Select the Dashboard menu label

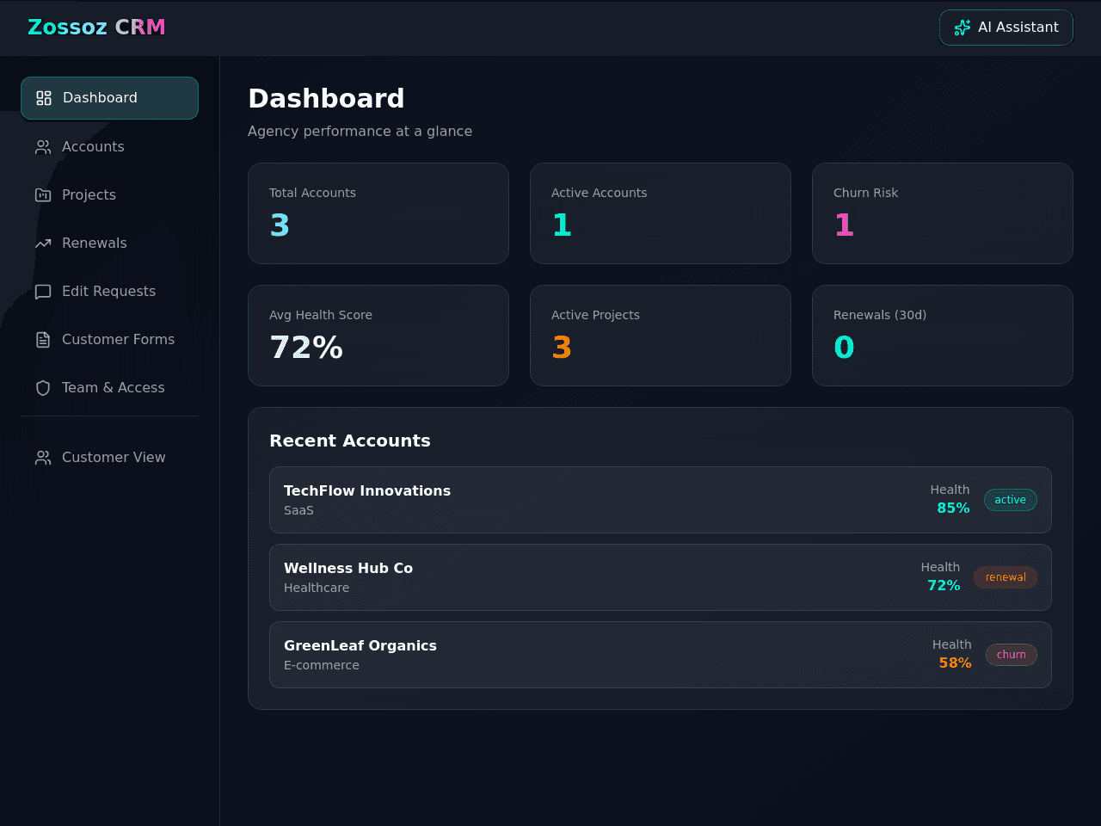tap(100, 98)
